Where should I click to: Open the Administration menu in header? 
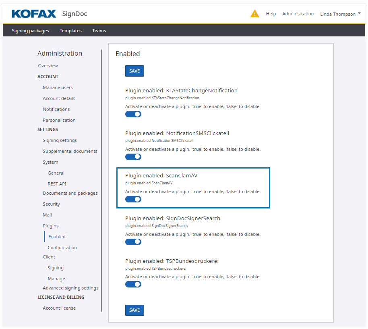[x=298, y=14]
